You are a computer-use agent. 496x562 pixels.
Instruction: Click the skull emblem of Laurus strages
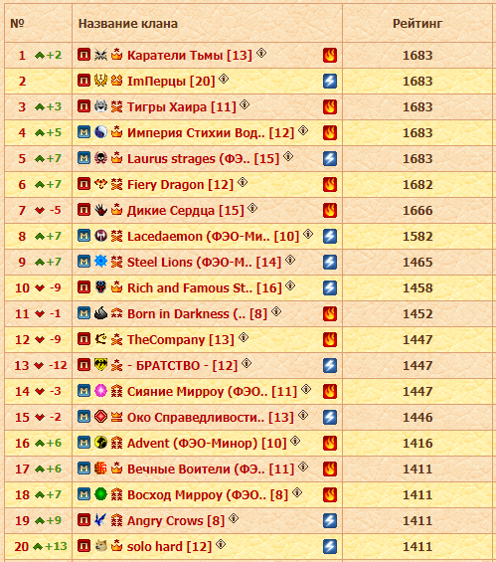pyautogui.click(x=101, y=158)
